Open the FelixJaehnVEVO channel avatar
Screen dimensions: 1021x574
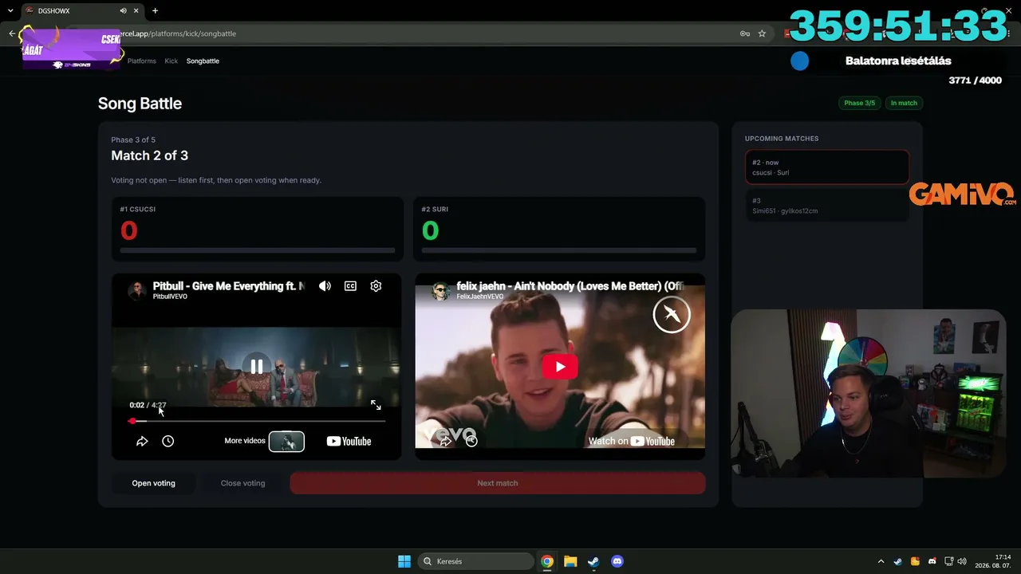coord(441,291)
